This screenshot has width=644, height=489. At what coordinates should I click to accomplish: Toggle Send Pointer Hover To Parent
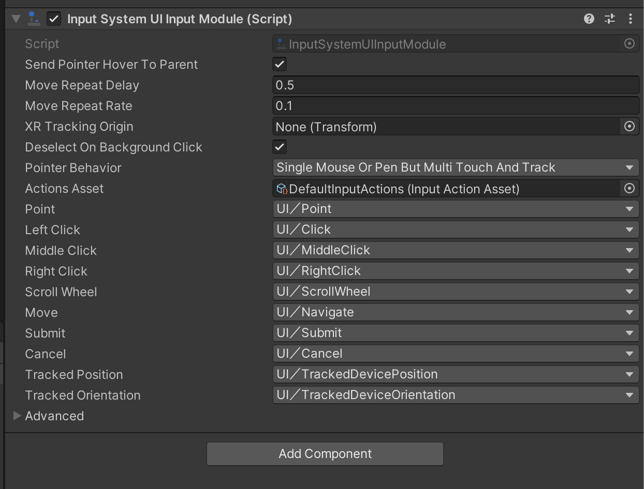point(279,64)
